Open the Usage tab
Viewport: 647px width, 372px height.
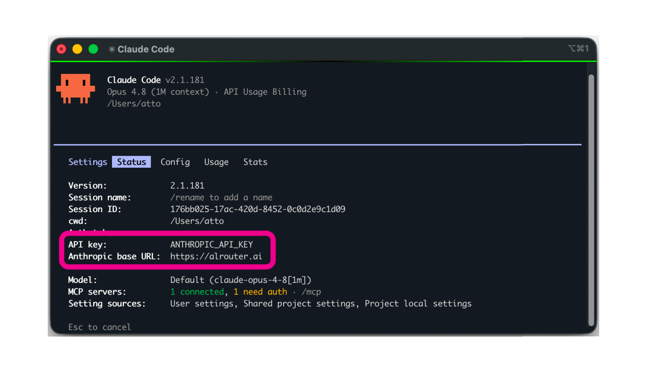[x=216, y=162]
